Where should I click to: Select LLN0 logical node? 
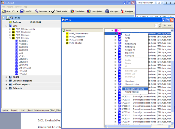point(21,53)
